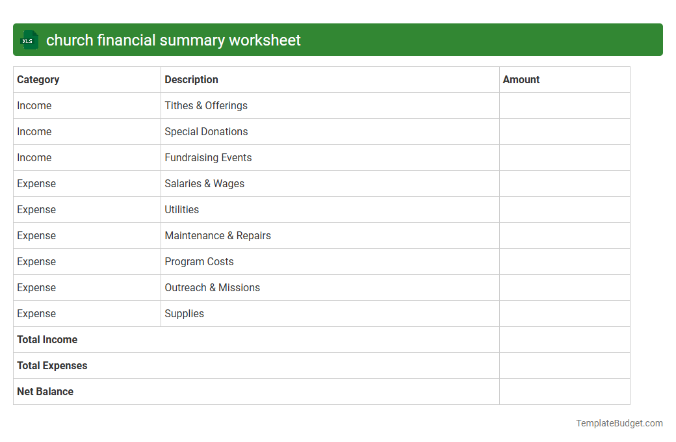Click the Description column header
The image size is (676, 442).
(191, 79)
